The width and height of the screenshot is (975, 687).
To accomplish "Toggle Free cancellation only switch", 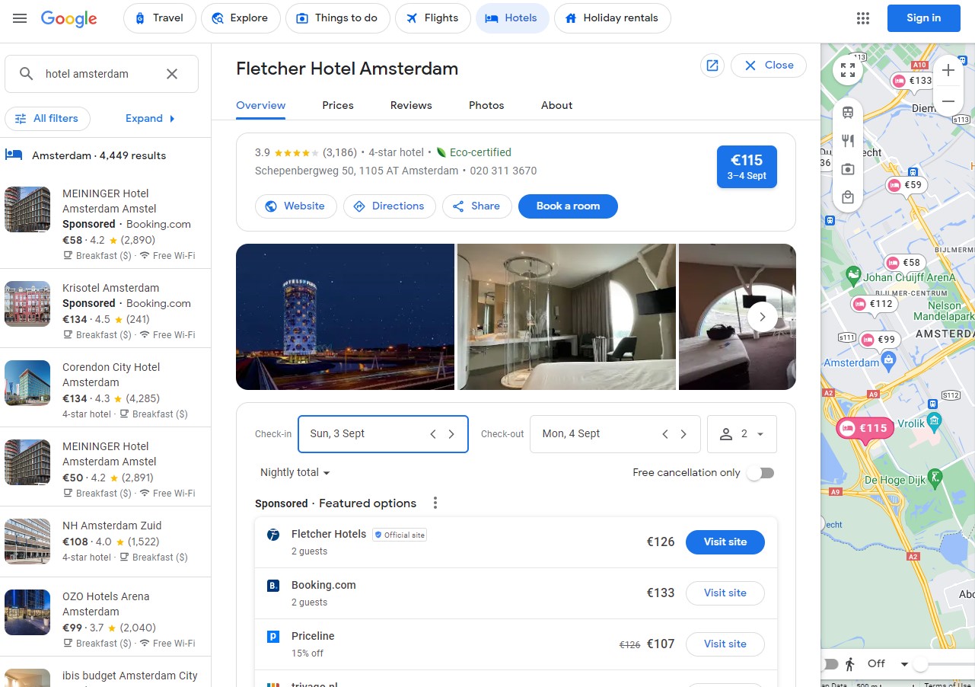I will click(760, 473).
